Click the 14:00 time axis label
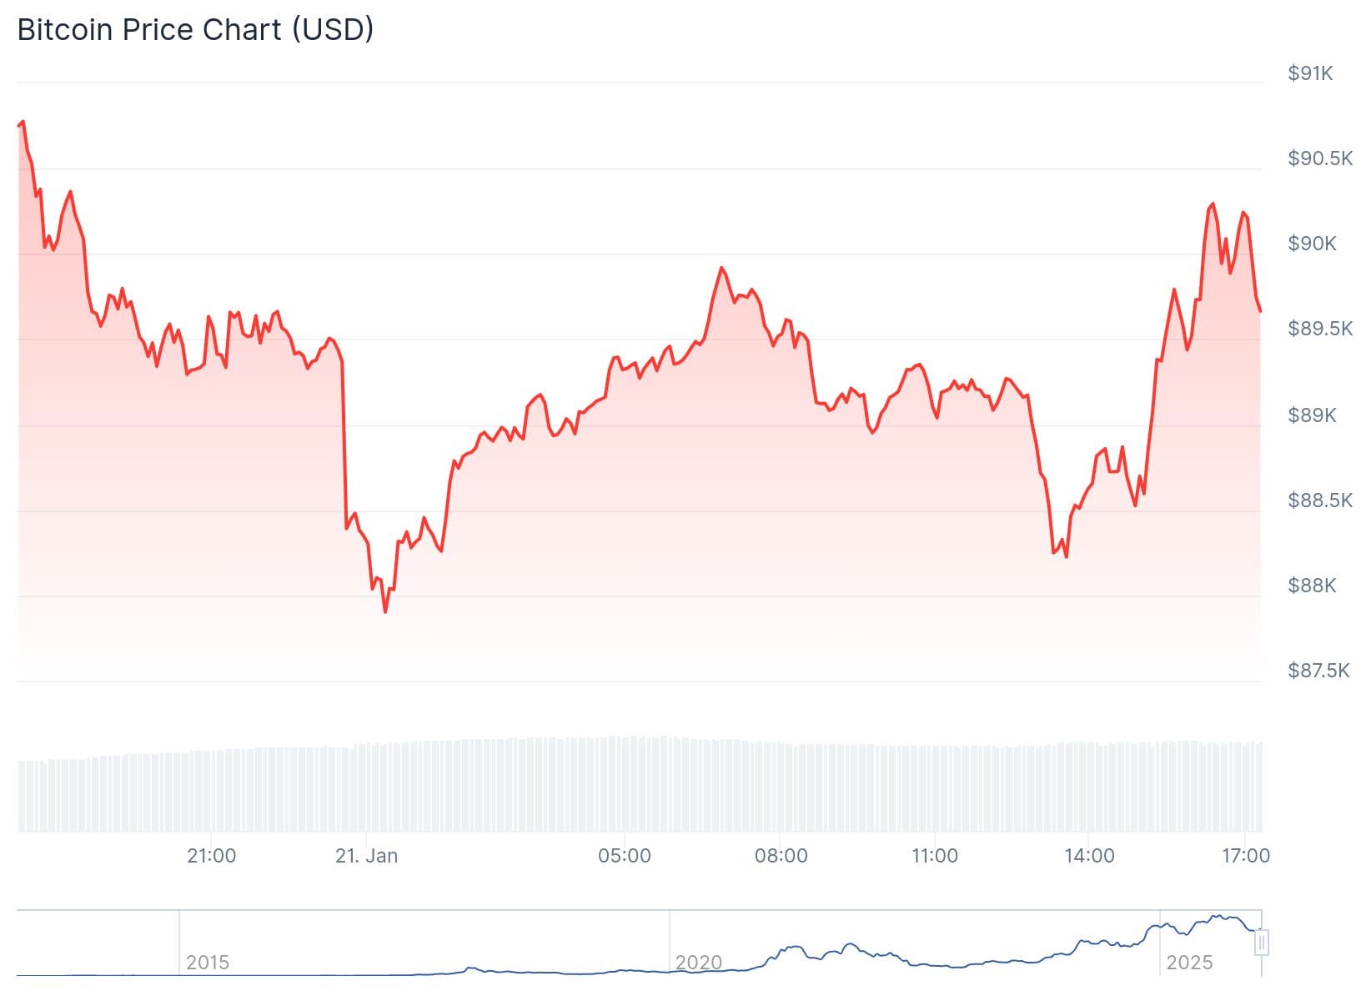Image resolution: width=1371 pixels, height=1001 pixels. point(1089,856)
